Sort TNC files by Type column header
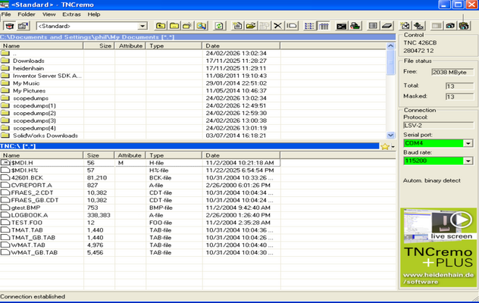Viewport: 479px width, 303px height. point(174,155)
